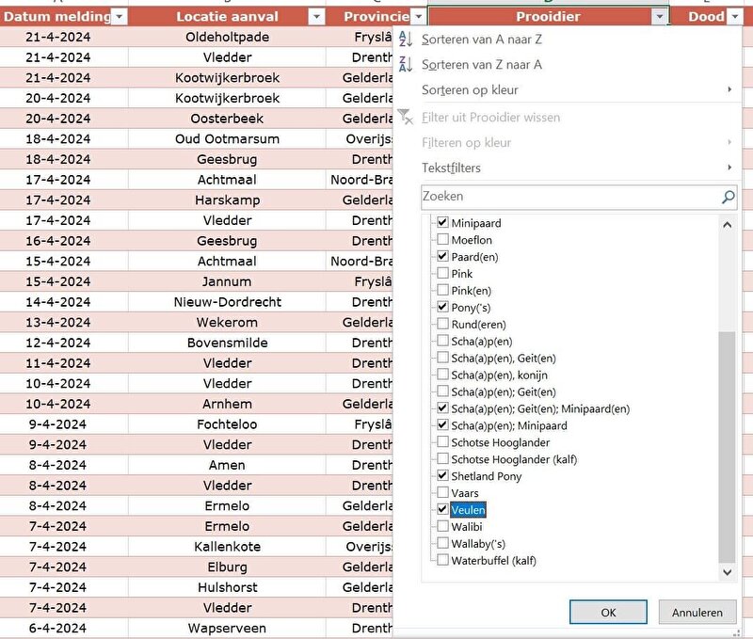753x639 pixels.
Task: Open the Tekstfilters menu item
Action: click(x=451, y=168)
